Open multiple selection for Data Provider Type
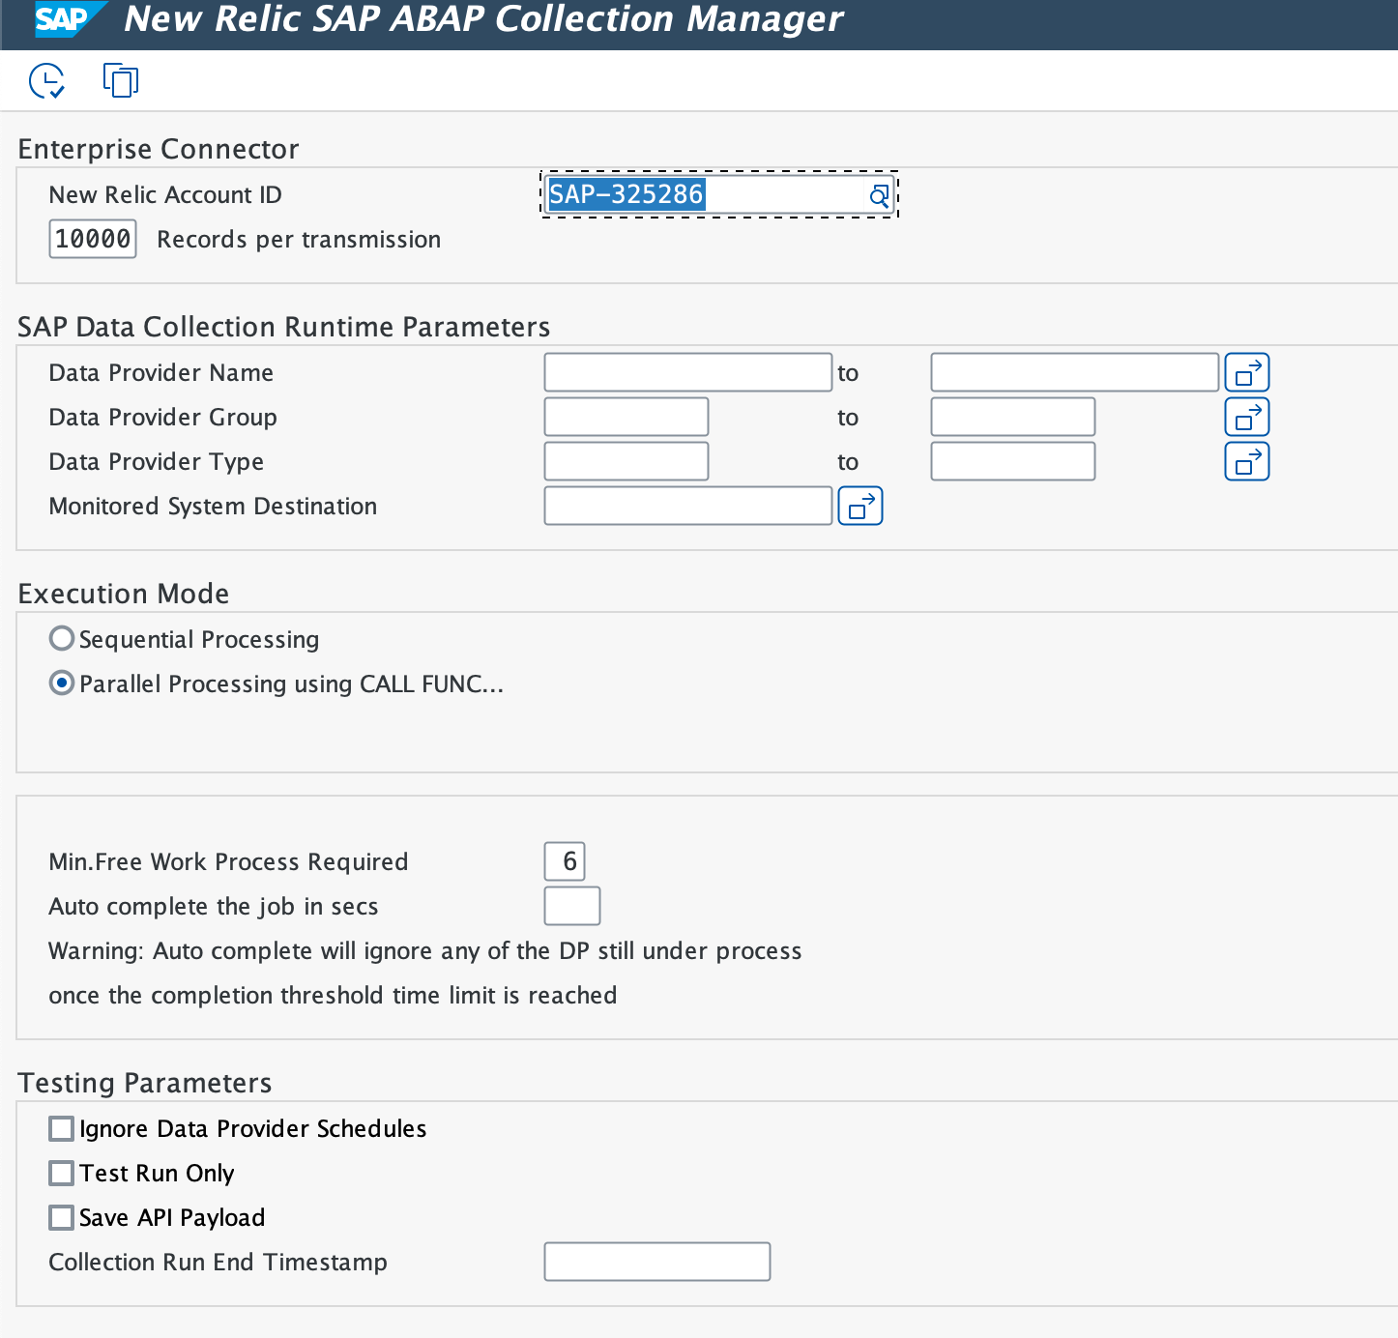Screen dimensions: 1398x1338 point(1246,462)
